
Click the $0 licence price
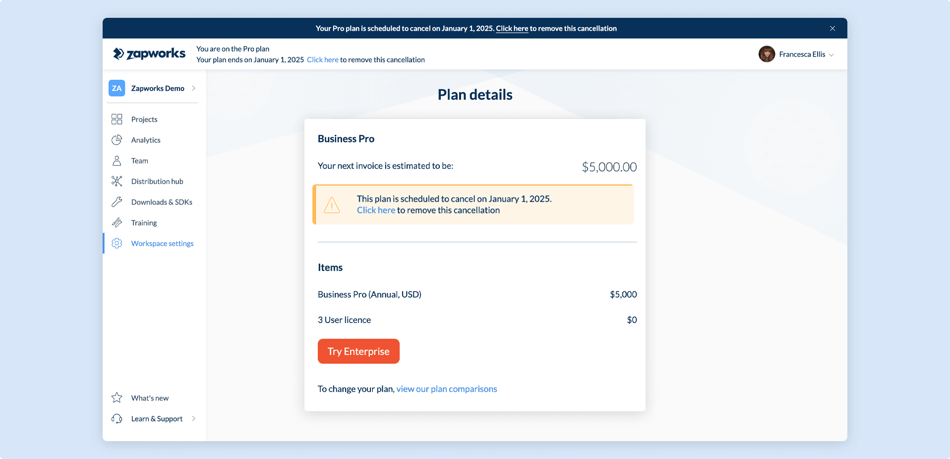click(x=632, y=320)
